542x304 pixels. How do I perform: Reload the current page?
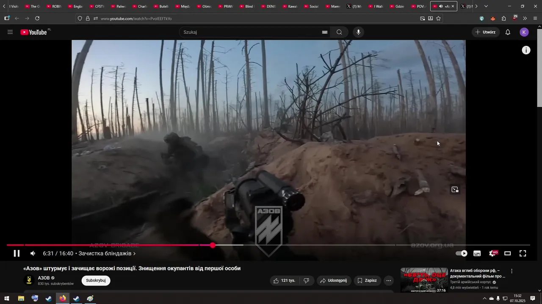pyautogui.click(x=37, y=18)
